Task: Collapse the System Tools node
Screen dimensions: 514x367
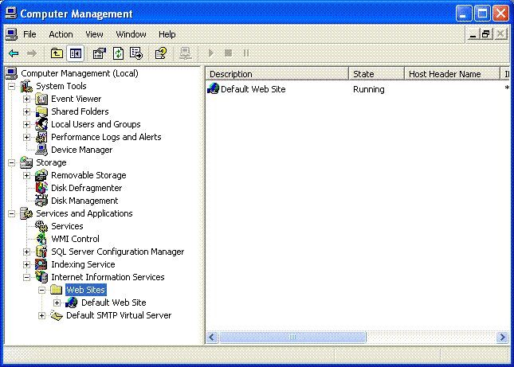Action: (11, 87)
